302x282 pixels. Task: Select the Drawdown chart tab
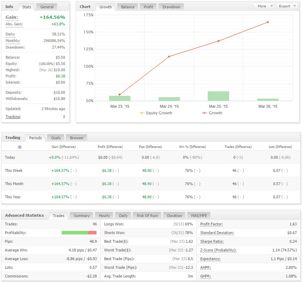pyautogui.click(x=171, y=7)
